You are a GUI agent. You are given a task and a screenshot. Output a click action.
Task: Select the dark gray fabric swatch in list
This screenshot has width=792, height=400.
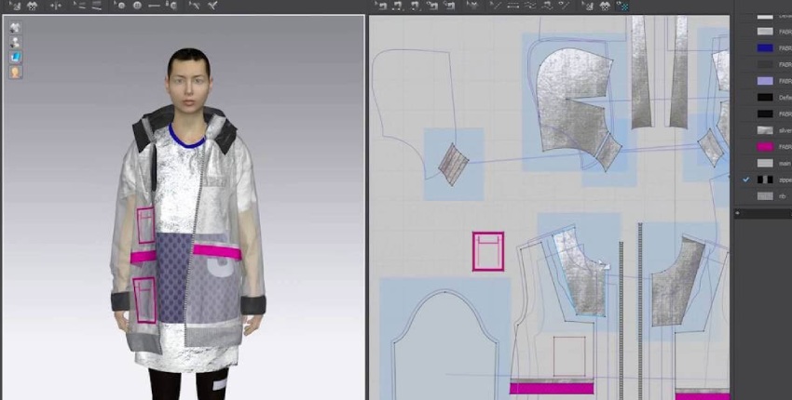[765, 64]
